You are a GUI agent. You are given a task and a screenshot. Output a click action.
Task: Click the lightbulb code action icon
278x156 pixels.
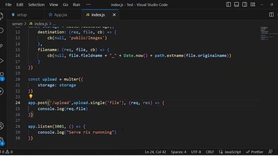click(31, 96)
